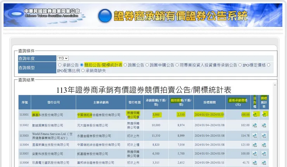The width and height of the screenshot is (287, 167).
Task: Open bid-opening statistics icon for row 113001
Action: pos(264,115)
